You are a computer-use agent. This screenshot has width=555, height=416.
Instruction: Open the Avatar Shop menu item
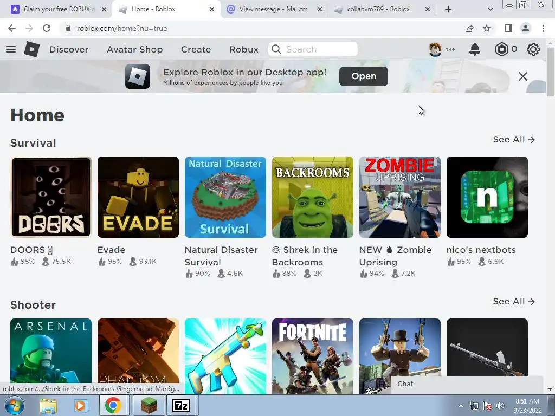pyautogui.click(x=134, y=49)
